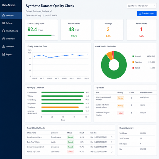Open the Anomalies section

[11, 47]
